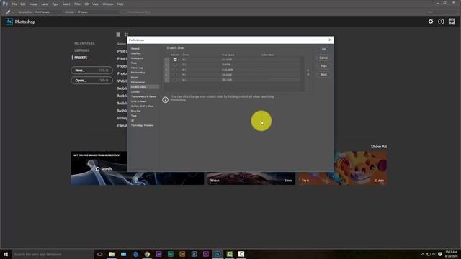The height and width of the screenshot is (259, 461).
Task: Enable scratch disk number 5 checkbox
Action: 175,80
